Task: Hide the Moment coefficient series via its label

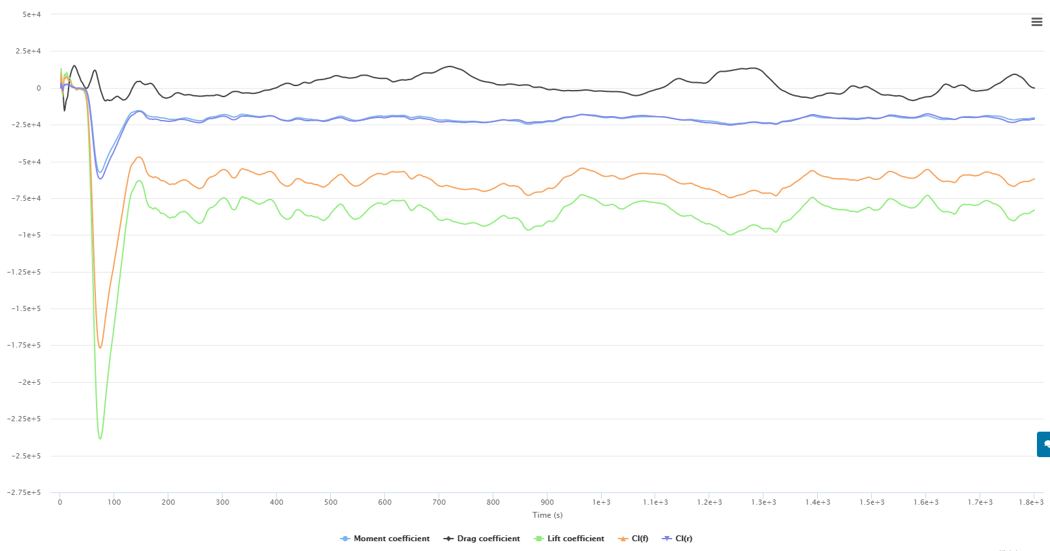Action: [392, 539]
